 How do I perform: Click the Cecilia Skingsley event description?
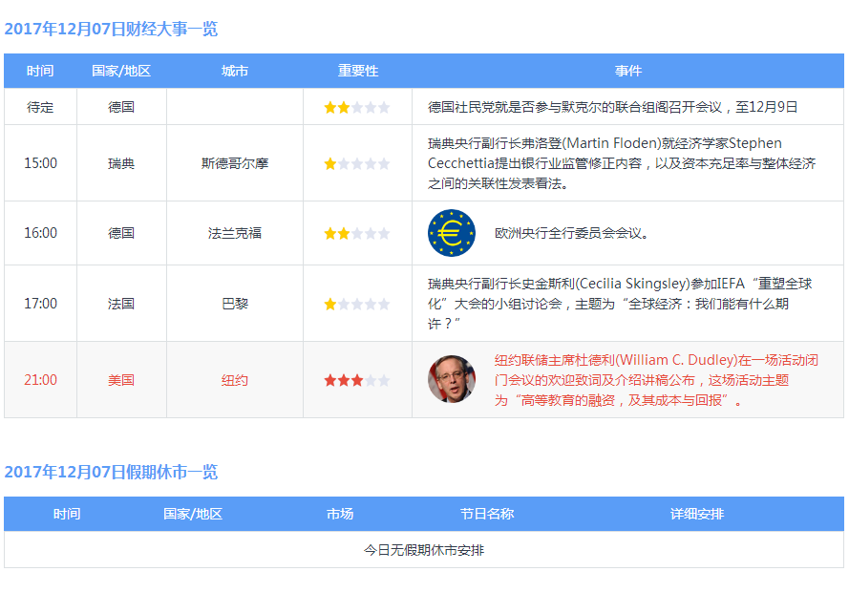(x=620, y=304)
